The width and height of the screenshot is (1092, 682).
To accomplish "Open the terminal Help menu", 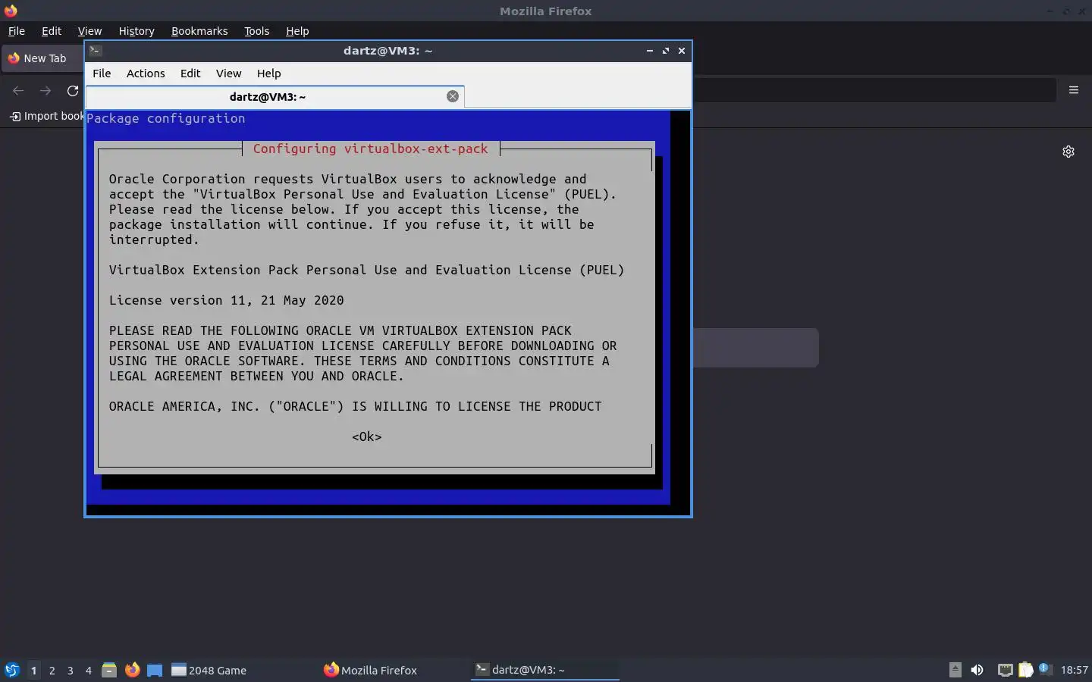I will tap(268, 74).
